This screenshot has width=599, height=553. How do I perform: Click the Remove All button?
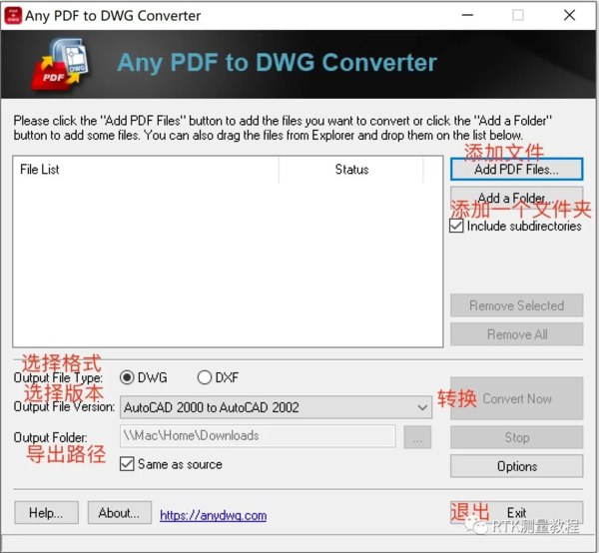click(516, 334)
